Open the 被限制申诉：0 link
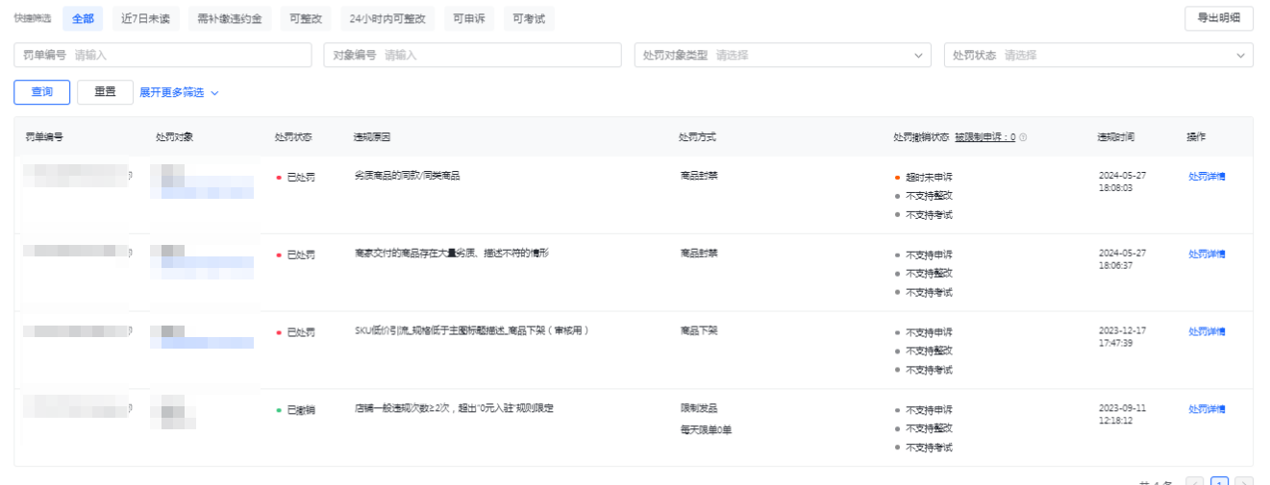This screenshot has height=485, width=1270. tap(984, 137)
